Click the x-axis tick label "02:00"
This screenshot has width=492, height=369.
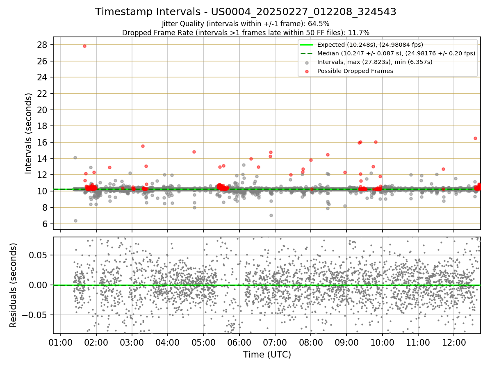tap(96, 342)
